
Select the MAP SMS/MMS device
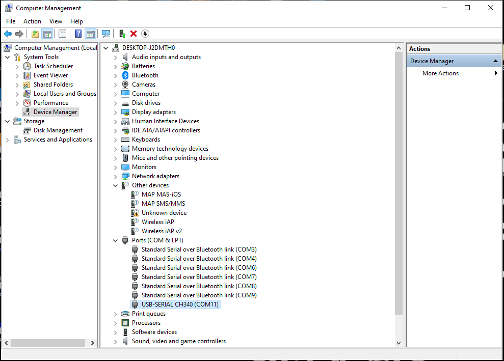pyautogui.click(x=163, y=204)
